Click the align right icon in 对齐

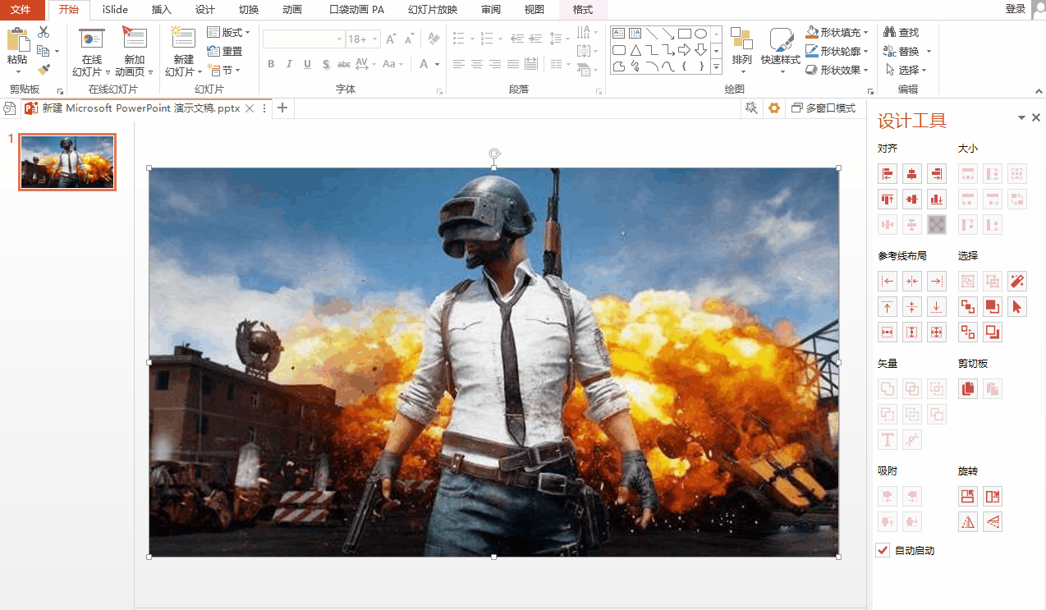click(x=936, y=174)
